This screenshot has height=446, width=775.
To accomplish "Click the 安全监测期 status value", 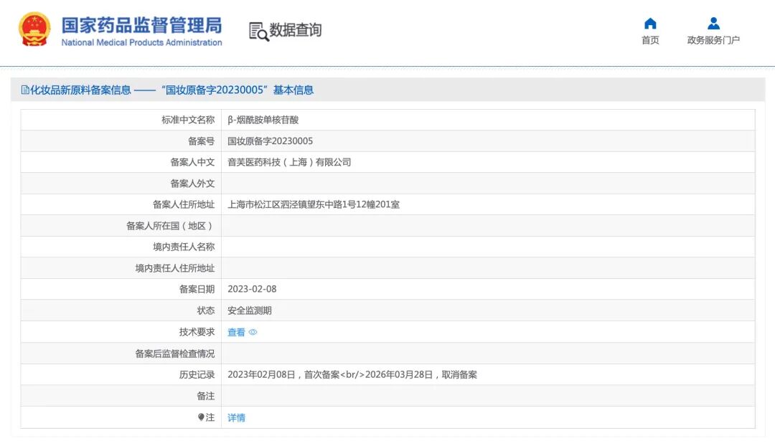I will pos(250,310).
